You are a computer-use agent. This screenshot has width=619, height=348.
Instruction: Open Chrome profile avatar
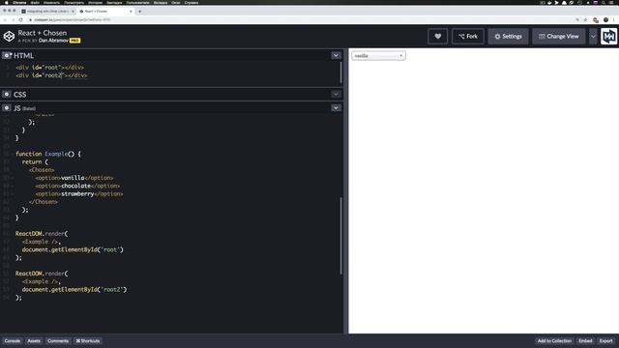(605, 19)
